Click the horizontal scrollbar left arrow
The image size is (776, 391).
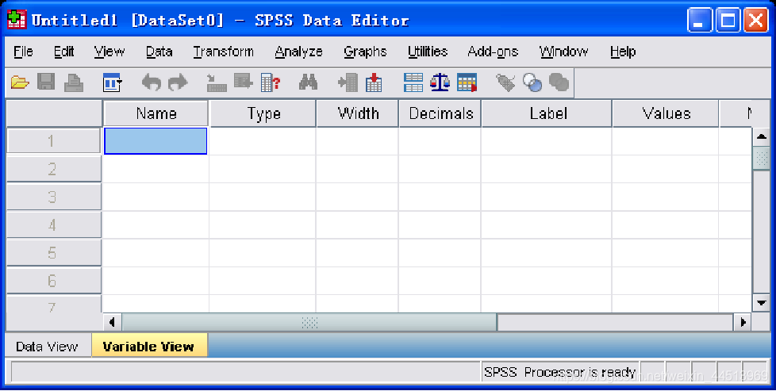(113, 322)
